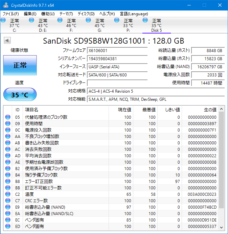Select the D: E: disk tab
This screenshot has height=234, width=228.
[x=43, y=25]
